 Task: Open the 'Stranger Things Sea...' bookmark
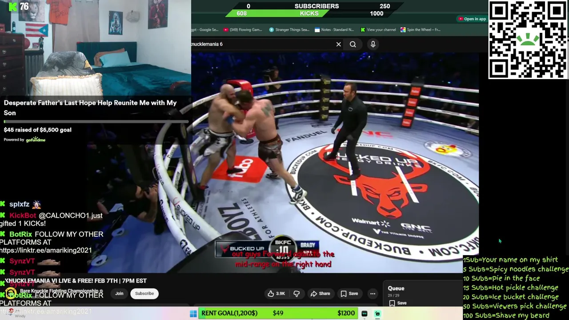pyautogui.click(x=289, y=30)
